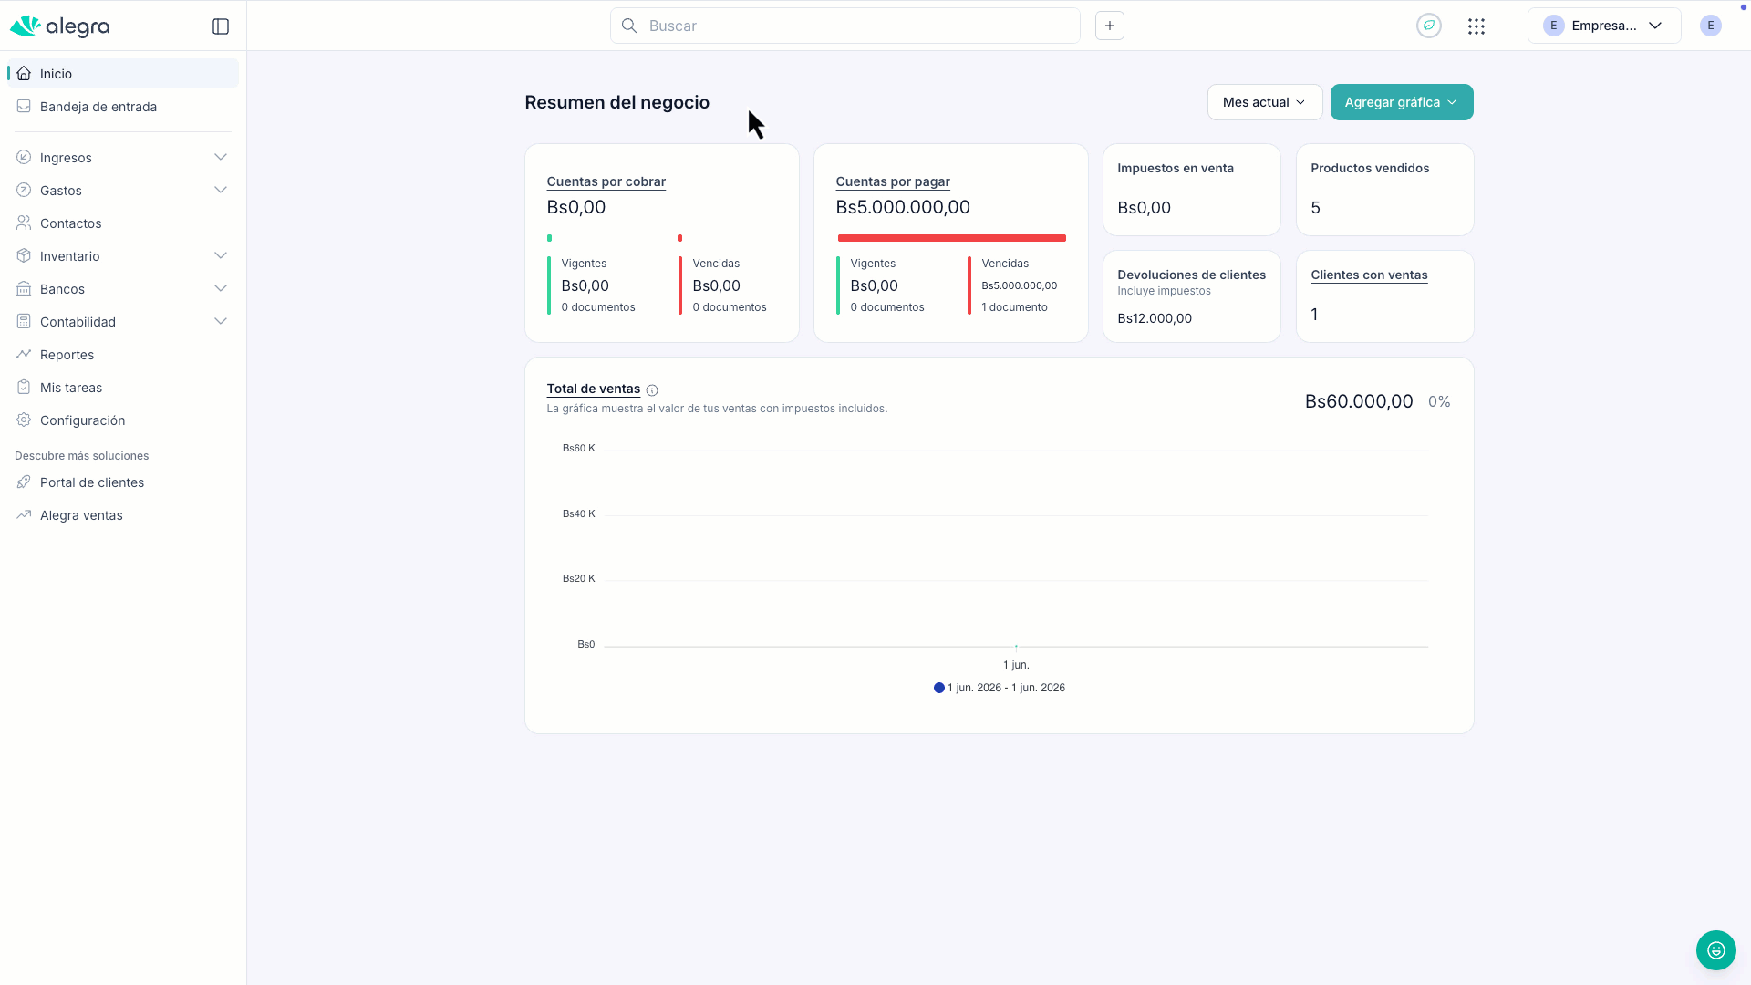
Task: Click the user avatar in the top right
Action: click(x=1711, y=26)
